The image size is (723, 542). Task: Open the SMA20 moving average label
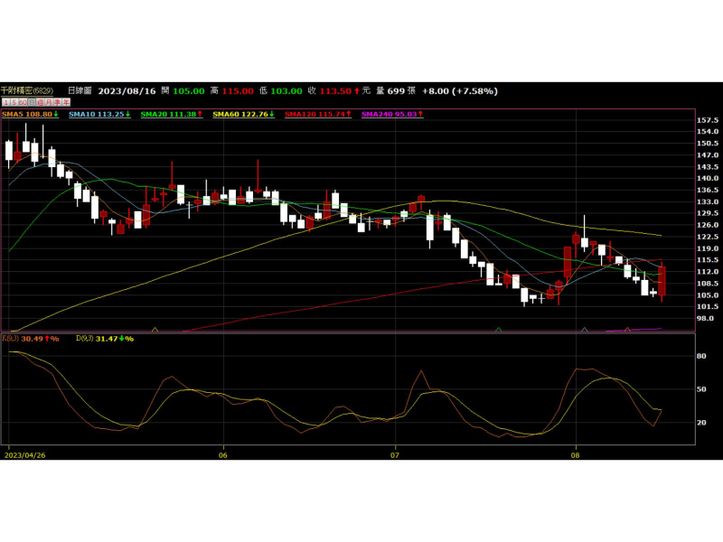coord(172,115)
